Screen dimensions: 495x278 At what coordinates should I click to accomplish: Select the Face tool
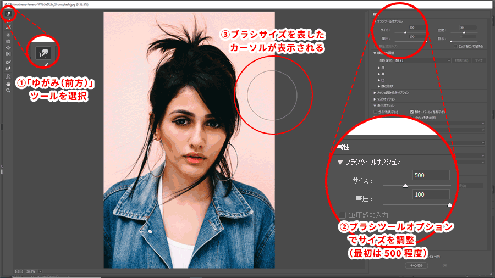[x=8, y=76]
